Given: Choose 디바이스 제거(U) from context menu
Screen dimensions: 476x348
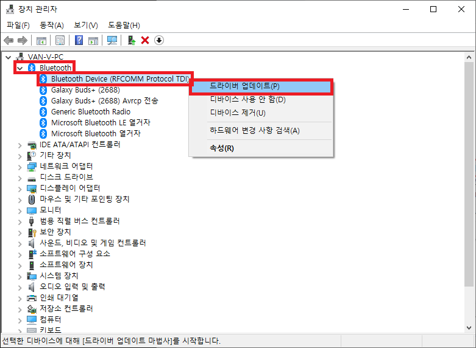Looking at the screenshot, I should click(261, 113).
